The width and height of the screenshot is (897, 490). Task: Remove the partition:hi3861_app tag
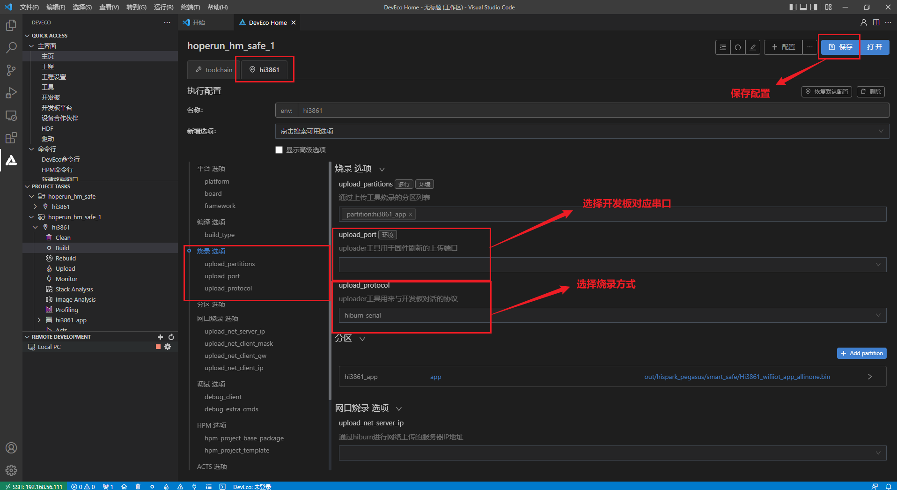click(411, 215)
